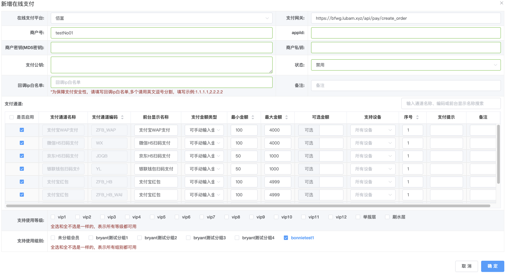The width and height of the screenshot is (506, 273).
Task: Click the vertical scrollbar of channel table
Action: tap(499, 154)
